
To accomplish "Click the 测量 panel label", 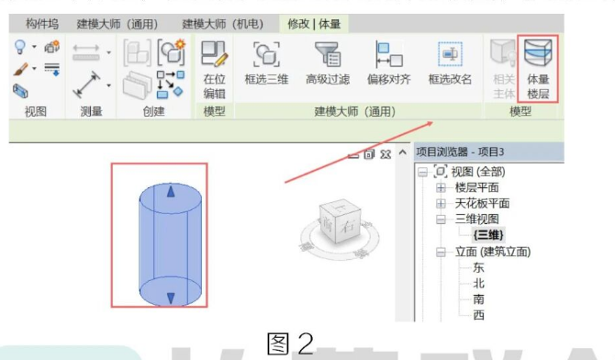I will click(x=92, y=111).
